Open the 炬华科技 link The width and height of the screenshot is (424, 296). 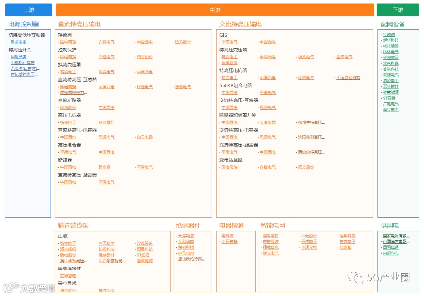(391, 40)
